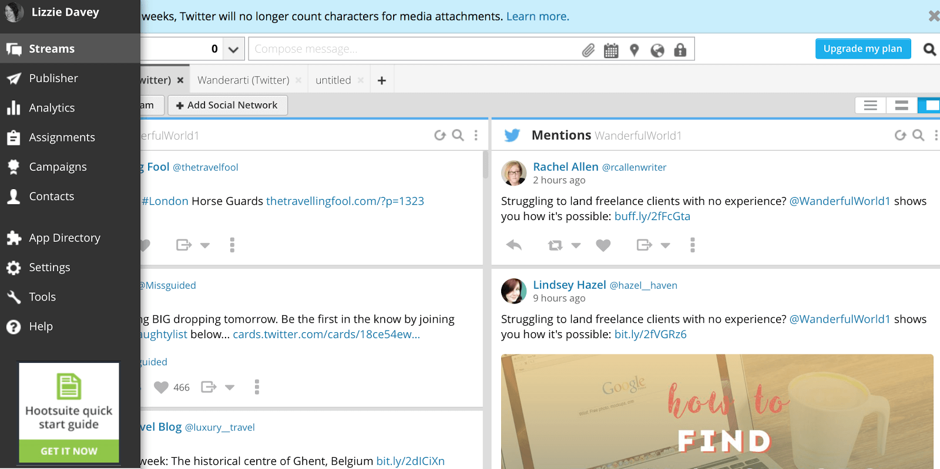The image size is (940, 469).
Task: Close the Wanderarti (Twitter) tab
Action: click(x=298, y=80)
